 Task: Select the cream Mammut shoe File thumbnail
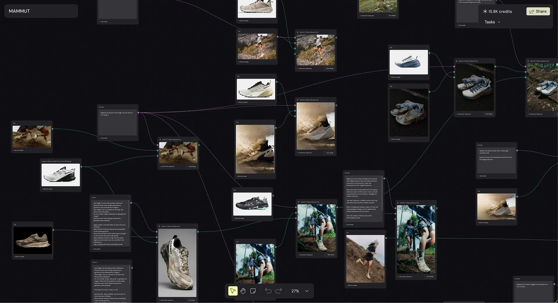pyautogui.click(x=256, y=89)
